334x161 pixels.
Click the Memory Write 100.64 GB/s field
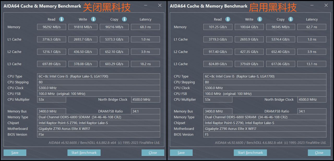click(x=249, y=27)
